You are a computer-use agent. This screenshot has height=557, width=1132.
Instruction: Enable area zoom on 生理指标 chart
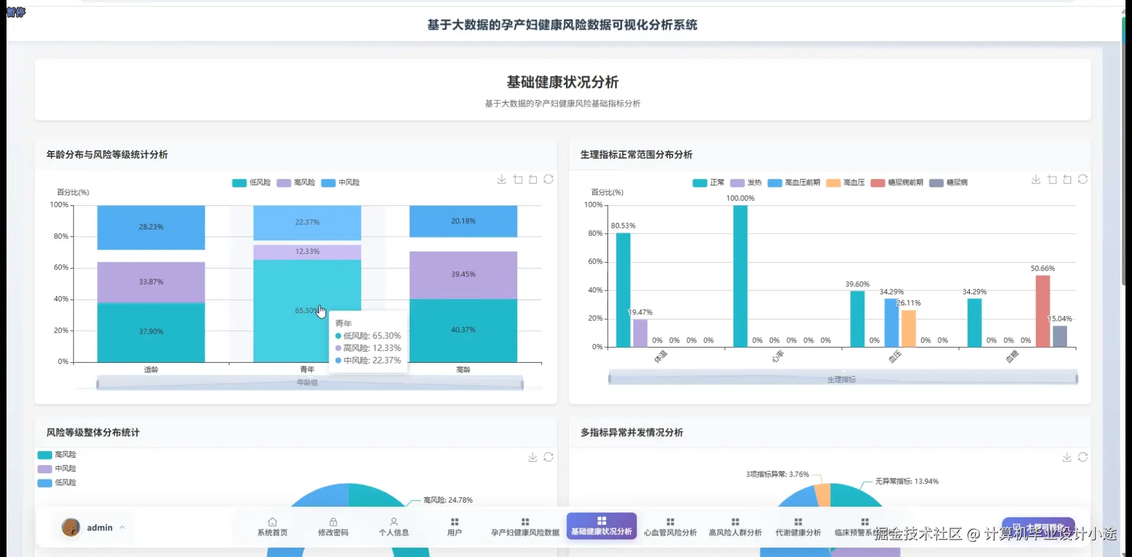click(x=1052, y=179)
